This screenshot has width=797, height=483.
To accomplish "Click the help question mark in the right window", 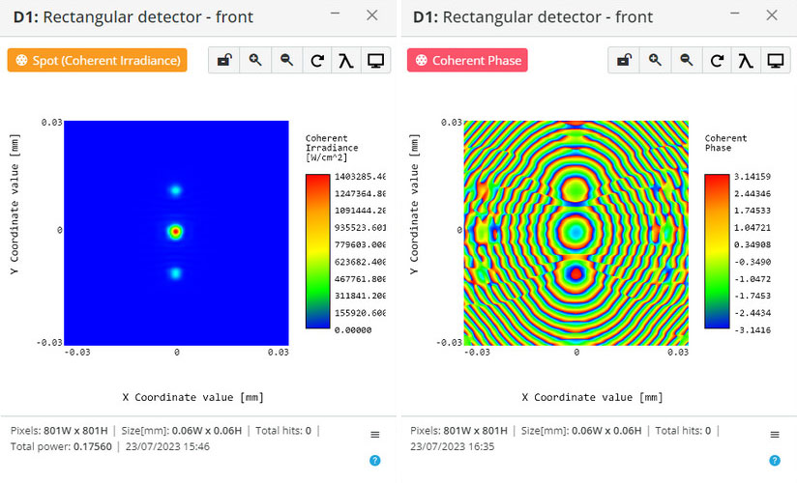I will [x=775, y=461].
